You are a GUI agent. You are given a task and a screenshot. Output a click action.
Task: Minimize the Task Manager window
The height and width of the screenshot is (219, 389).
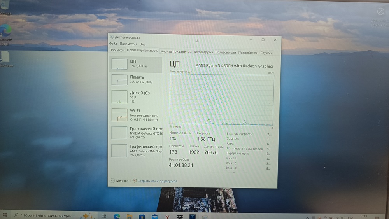[251, 39]
